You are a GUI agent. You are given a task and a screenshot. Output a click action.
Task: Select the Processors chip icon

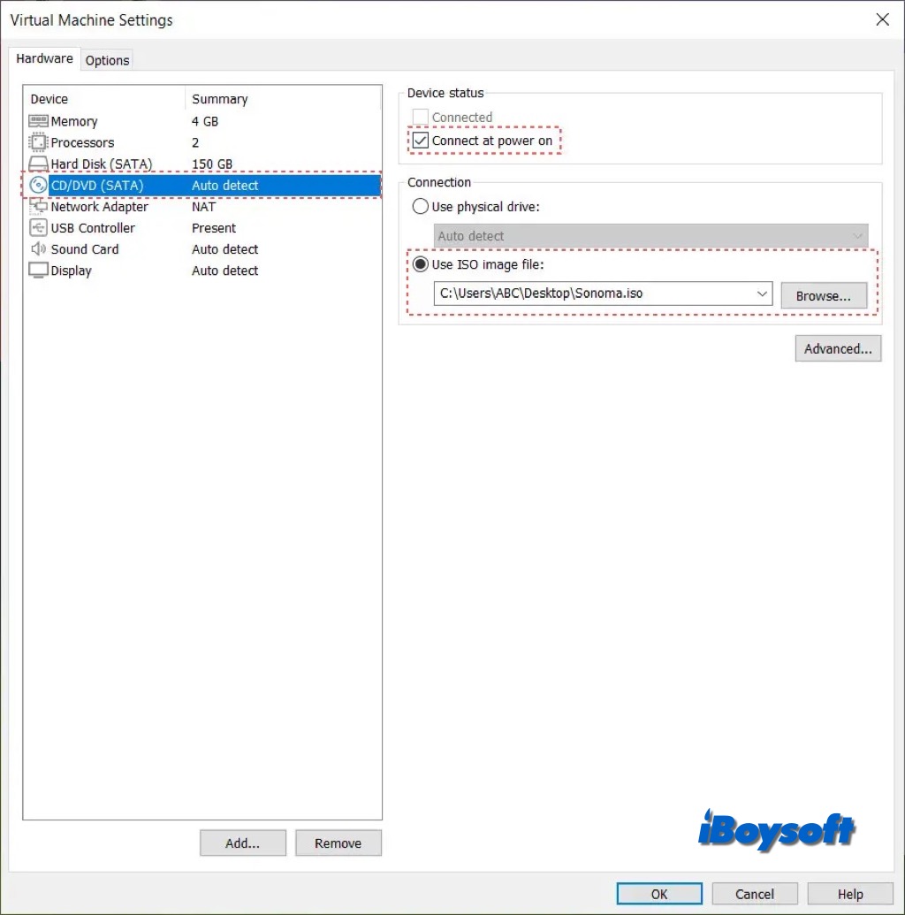(38, 142)
